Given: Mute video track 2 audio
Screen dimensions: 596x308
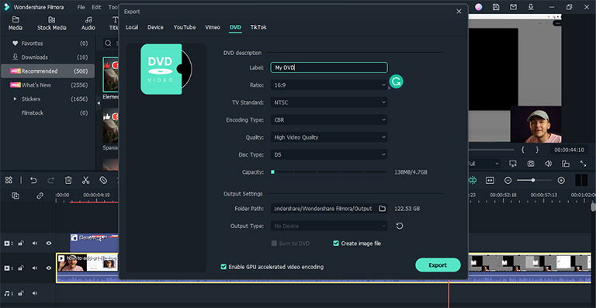Looking at the screenshot, I should (35, 243).
